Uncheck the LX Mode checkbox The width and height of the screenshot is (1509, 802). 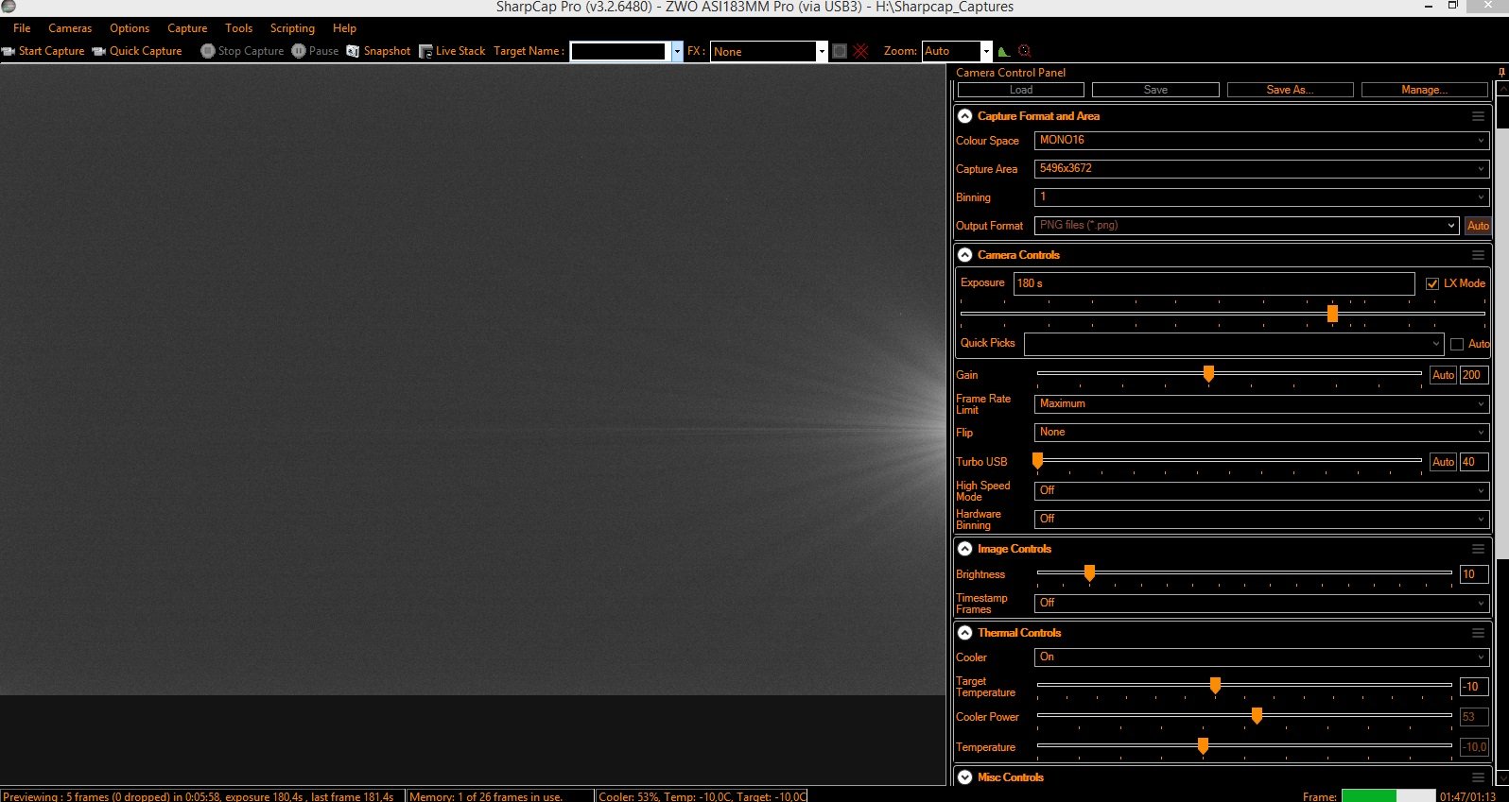tap(1432, 283)
